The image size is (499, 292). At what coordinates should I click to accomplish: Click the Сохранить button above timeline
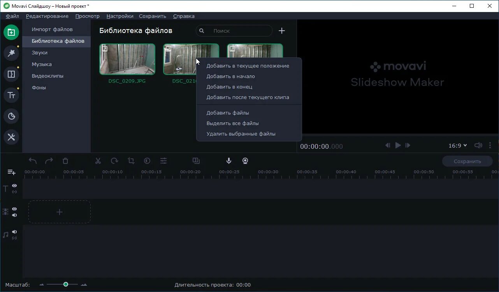467,161
